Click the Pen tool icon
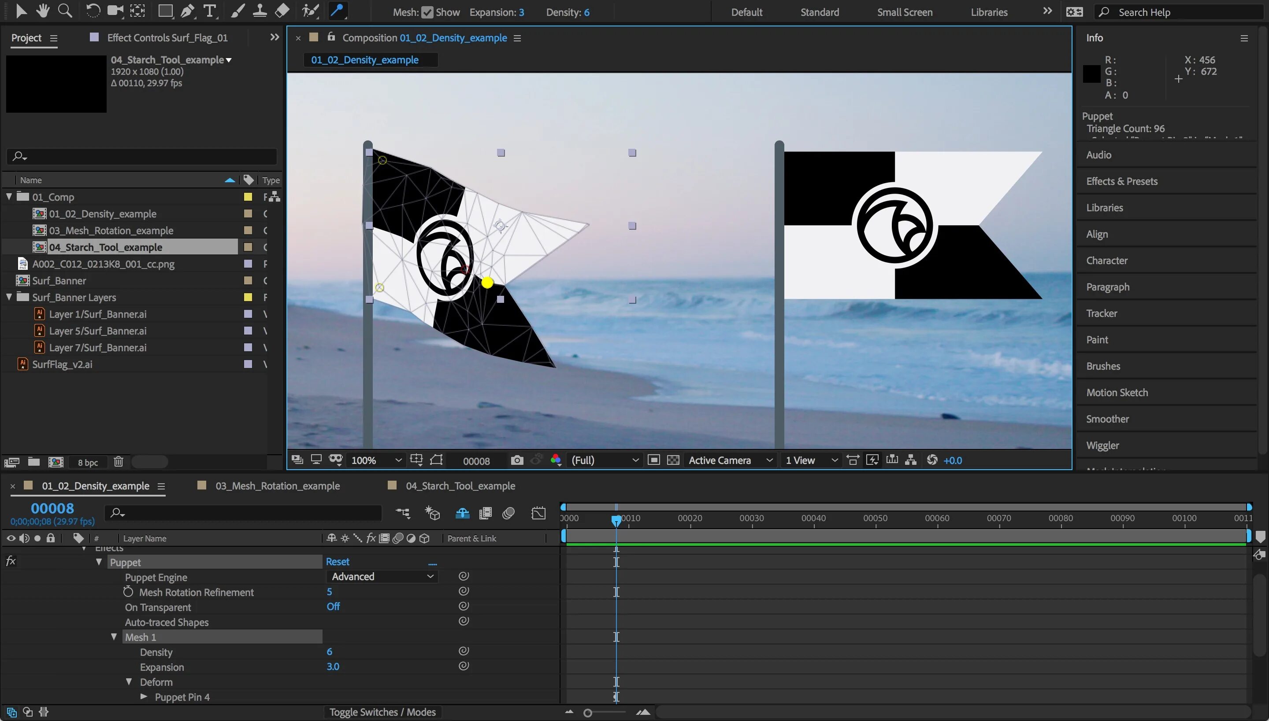This screenshot has height=721, width=1269. 187,11
